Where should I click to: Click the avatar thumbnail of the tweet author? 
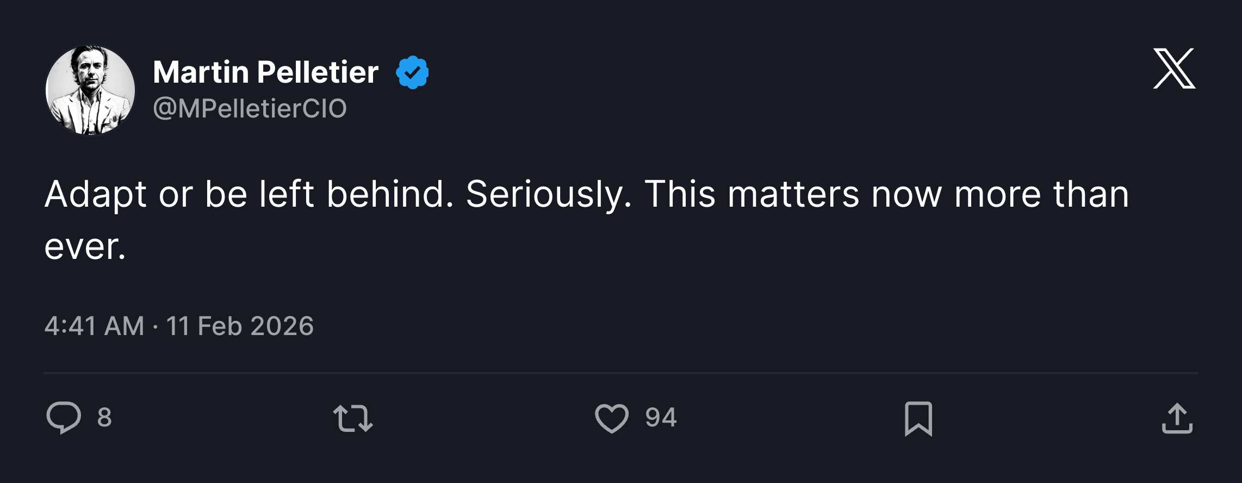coord(90,90)
